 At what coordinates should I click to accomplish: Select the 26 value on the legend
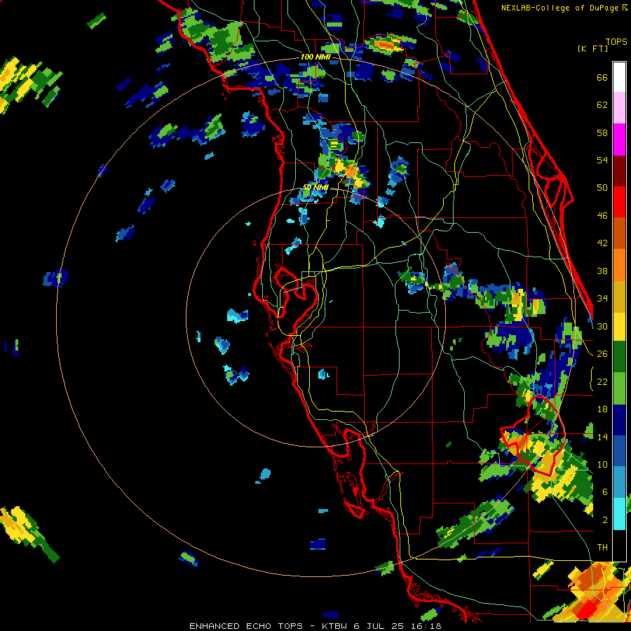pos(602,354)
